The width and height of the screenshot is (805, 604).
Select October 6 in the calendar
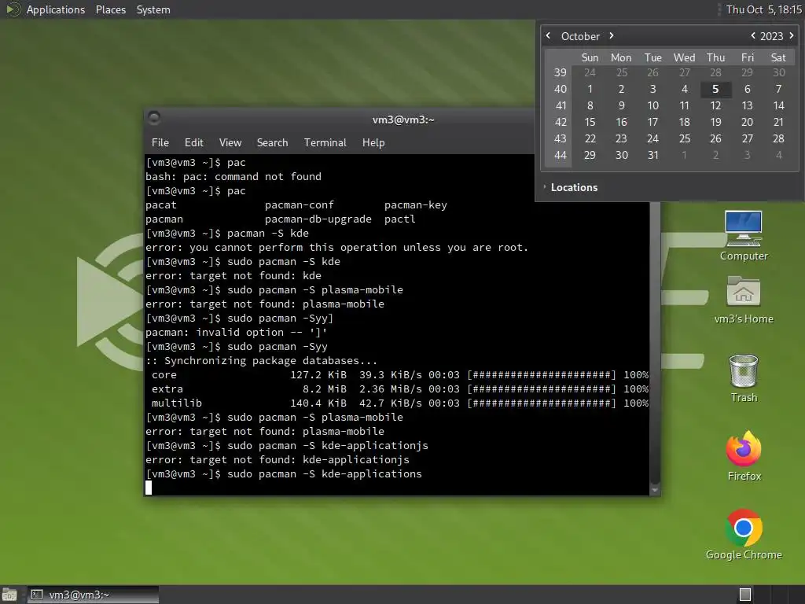(747, 89)
